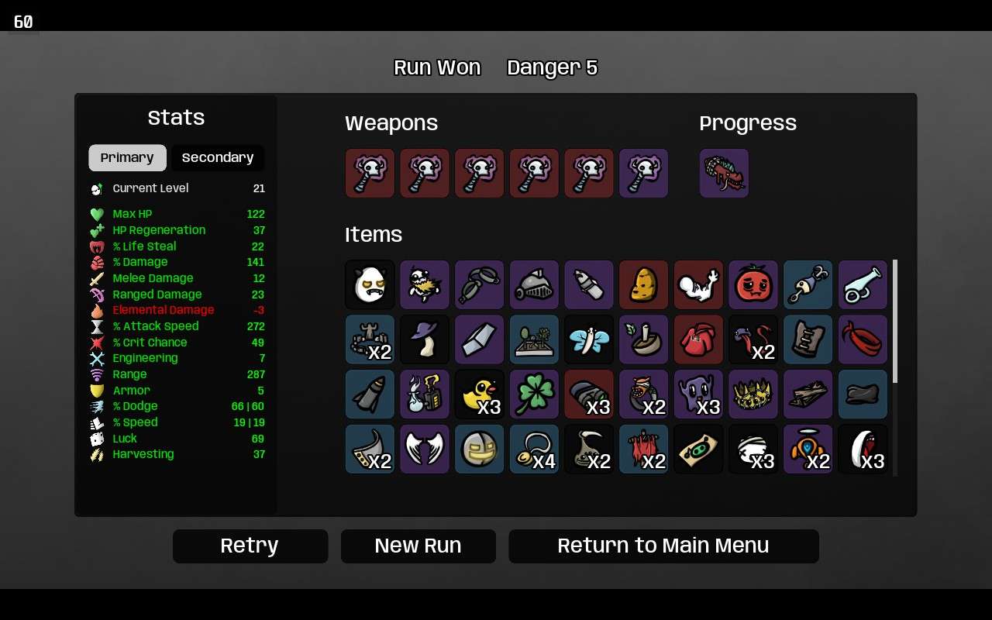992x620 pixels.
Task: Select the green four-leaf clover item
Action: [x=534, y=394]
